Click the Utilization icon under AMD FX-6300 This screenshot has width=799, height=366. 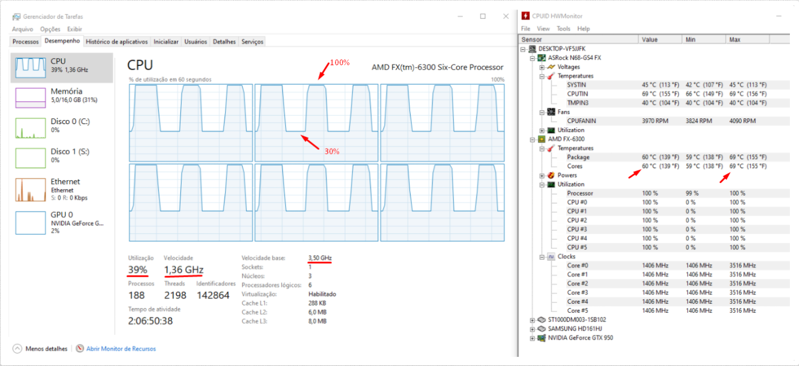click(551, 184)
